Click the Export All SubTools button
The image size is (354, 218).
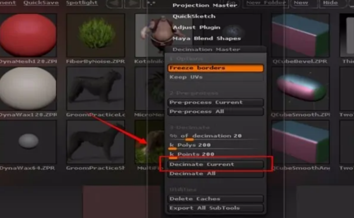point(216,208)
